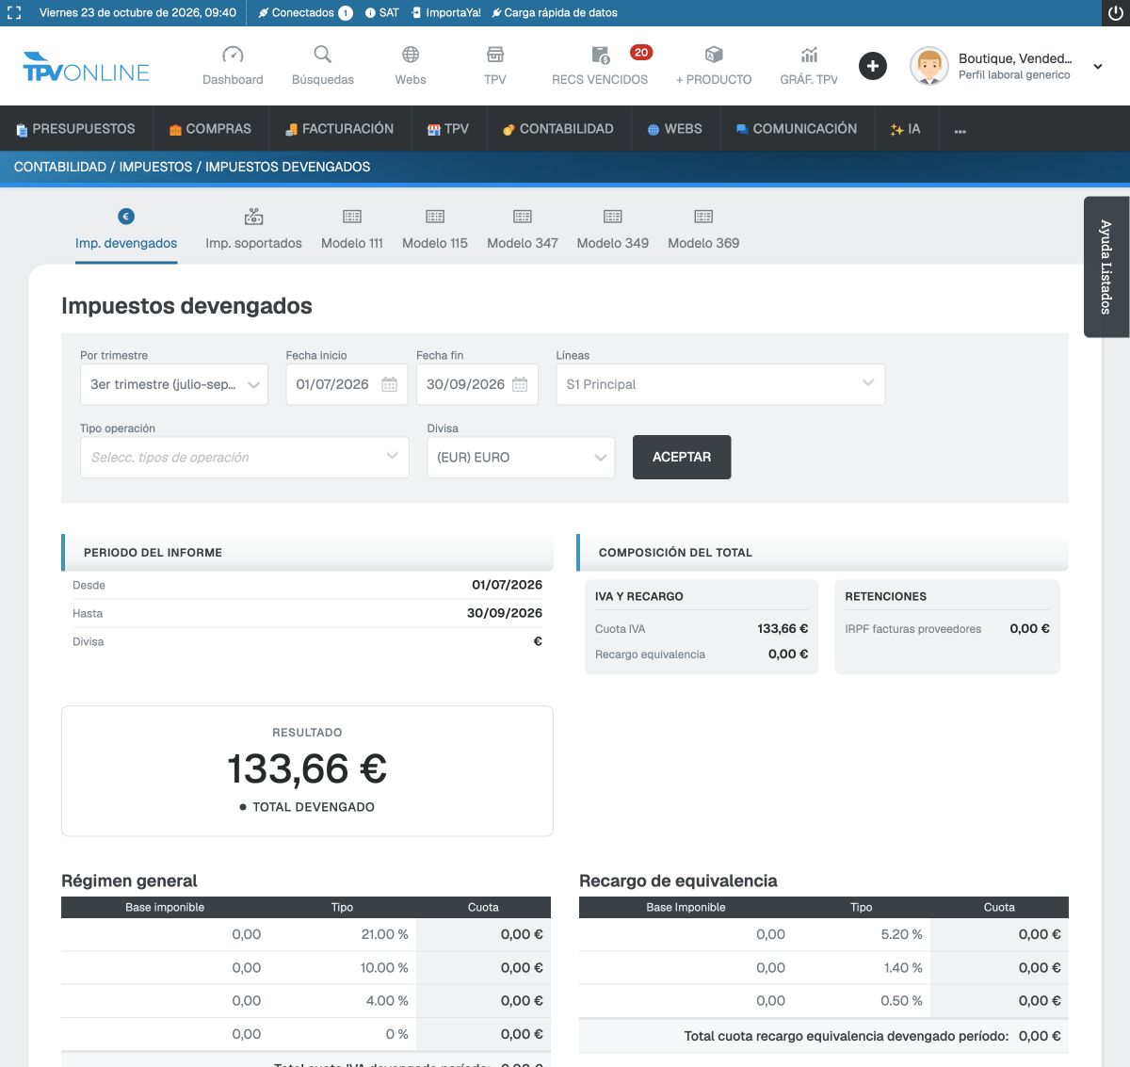The height and width of the screenshot is (1067, 1130).
Task: Open the Búsquedas magnifier icon
Action: click(x=323, y=55)
